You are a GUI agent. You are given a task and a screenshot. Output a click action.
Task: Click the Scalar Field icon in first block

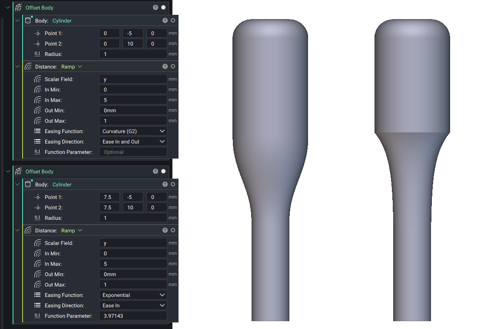point(38,79)
